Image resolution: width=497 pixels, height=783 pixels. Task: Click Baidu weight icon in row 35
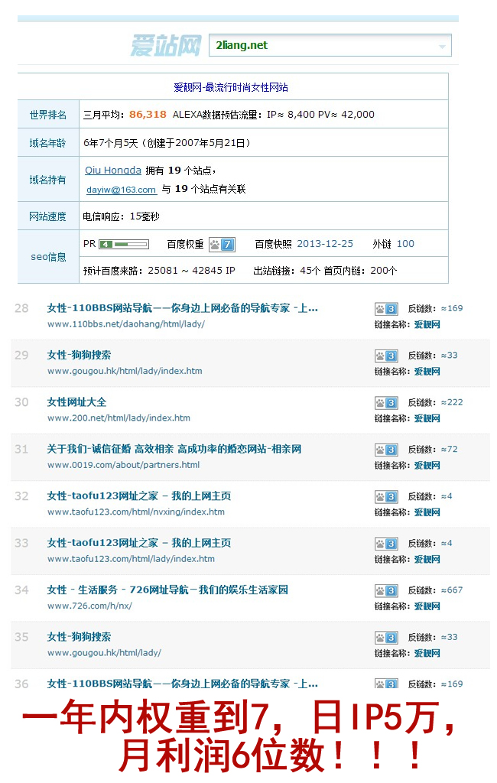coord(386,638)
